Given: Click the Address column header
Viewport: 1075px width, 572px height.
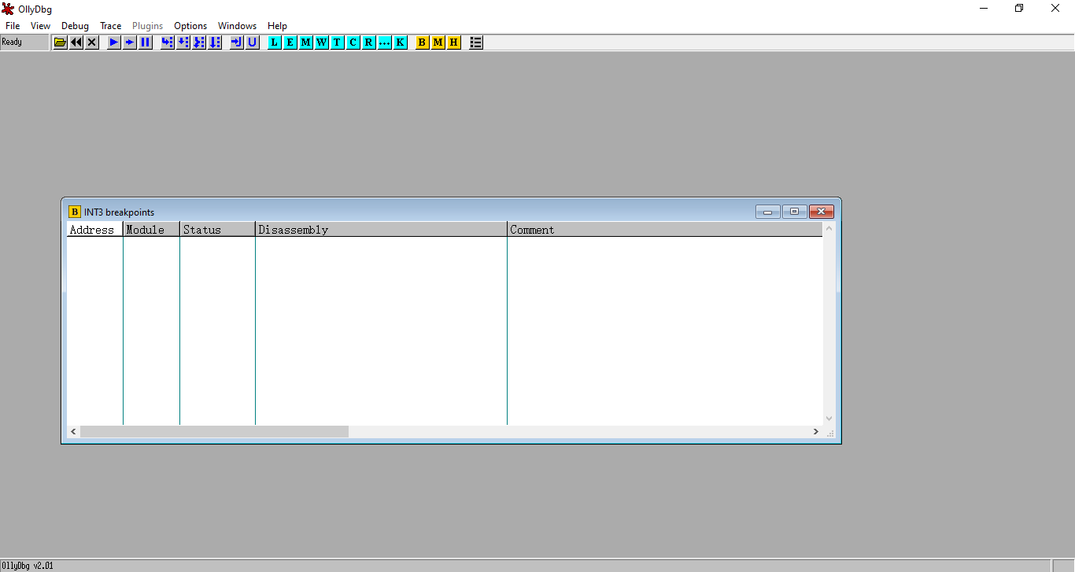Looking at the screenshot, I should click(94, 230).
